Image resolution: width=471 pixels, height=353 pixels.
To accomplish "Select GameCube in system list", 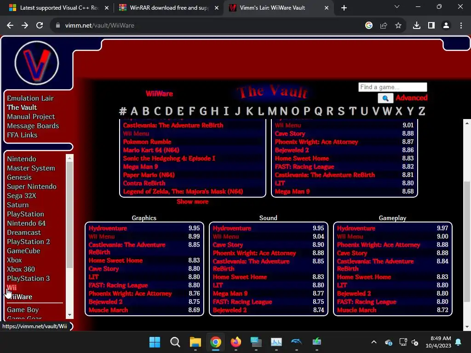I will tap(24, 251).
